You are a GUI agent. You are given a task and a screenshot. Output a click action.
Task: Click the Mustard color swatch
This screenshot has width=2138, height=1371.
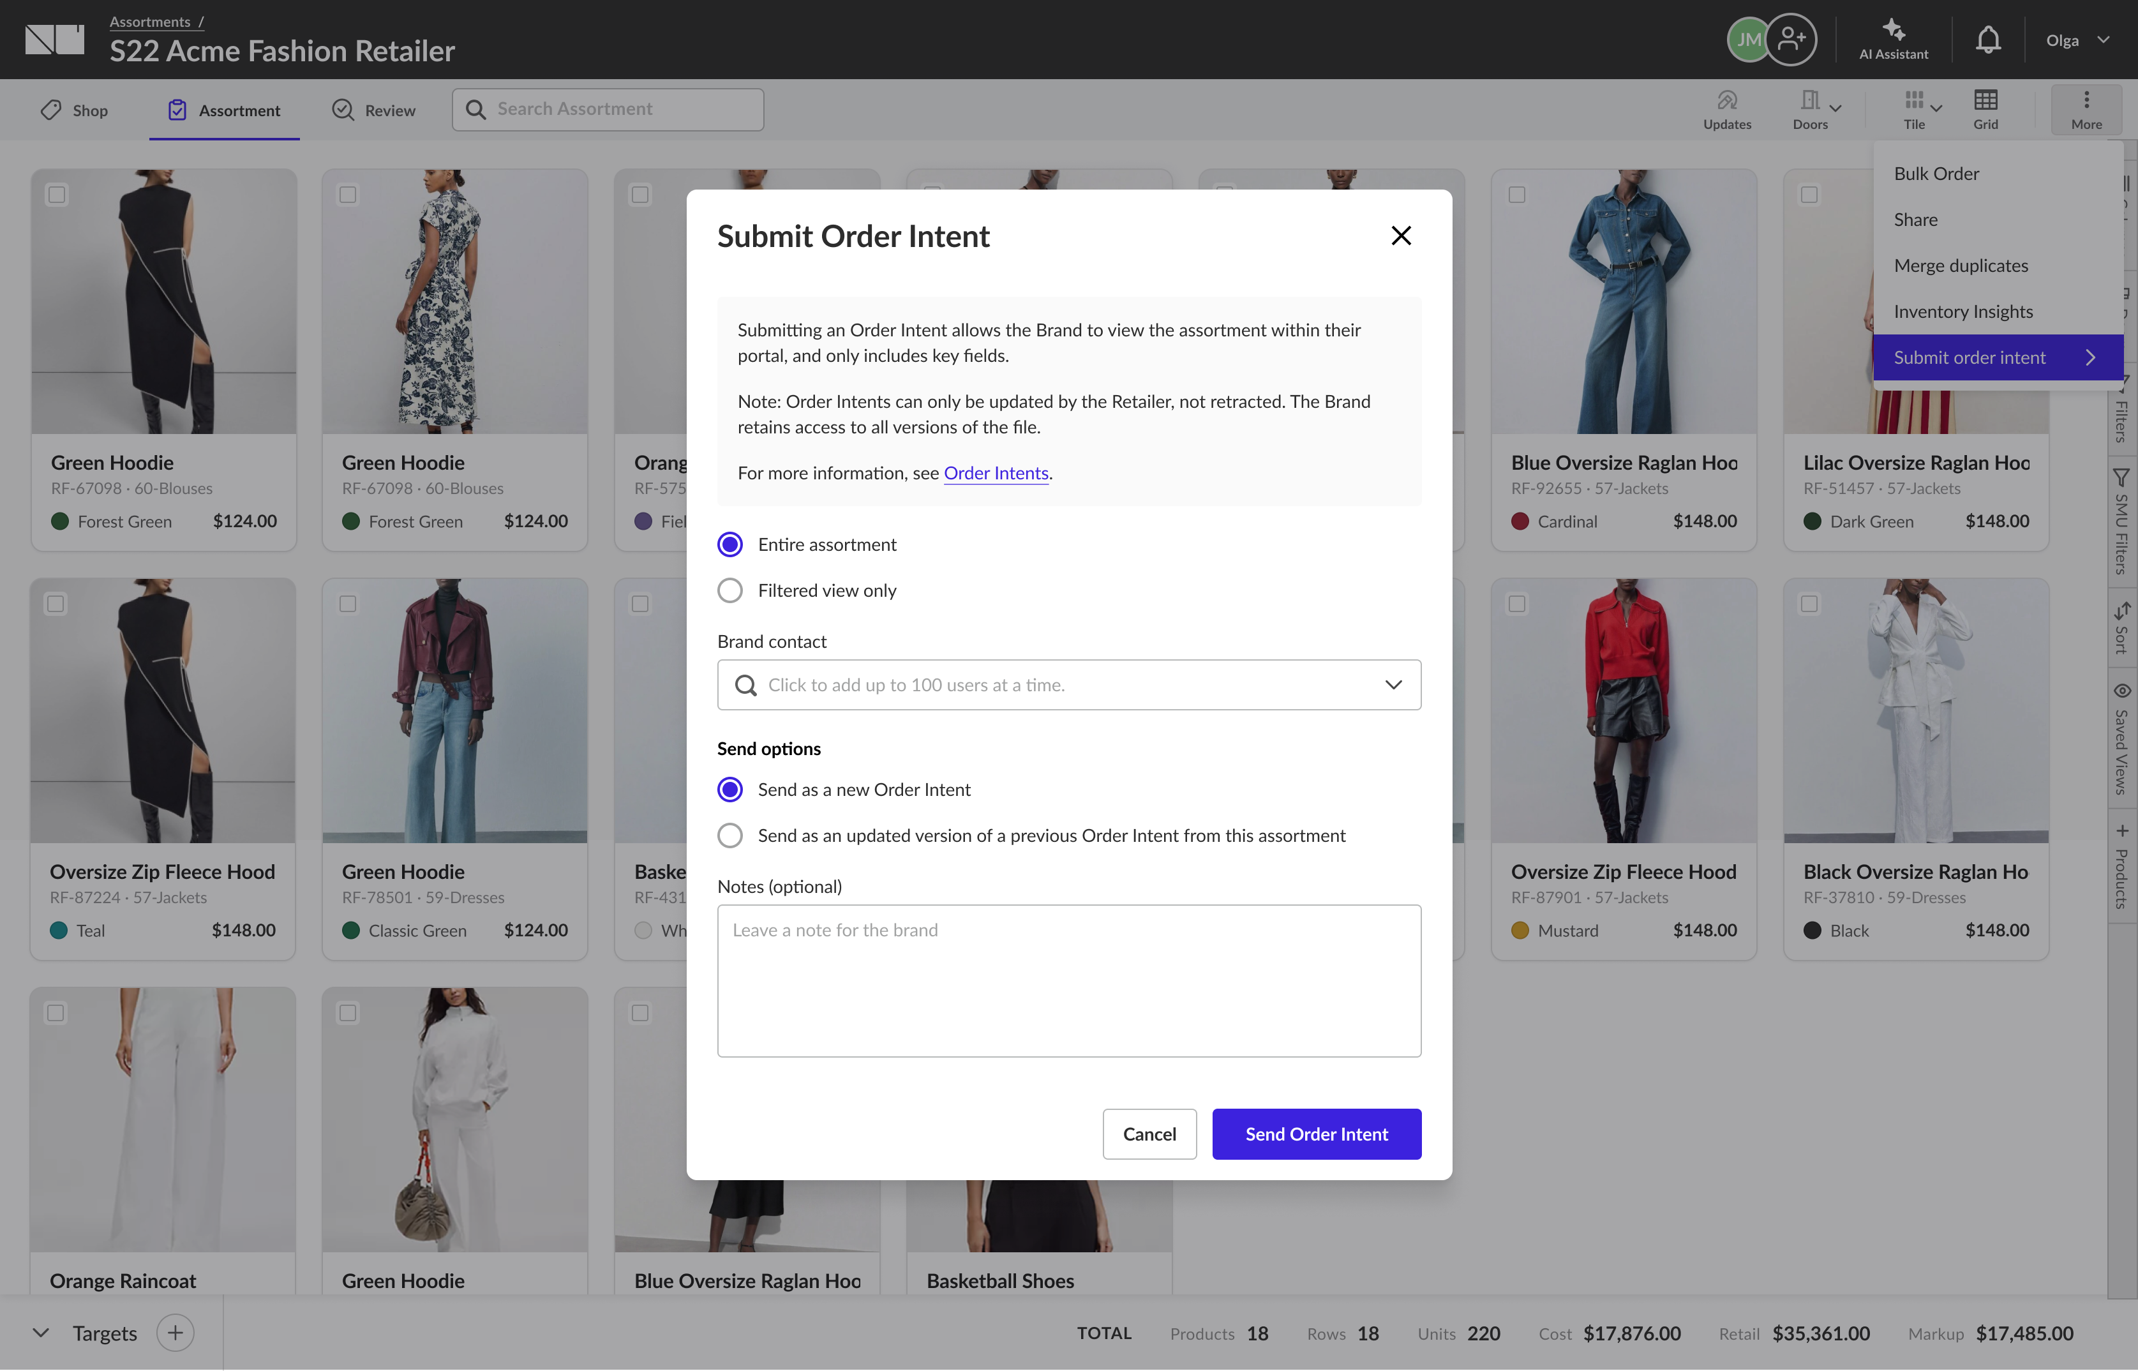click(1520, 931)
